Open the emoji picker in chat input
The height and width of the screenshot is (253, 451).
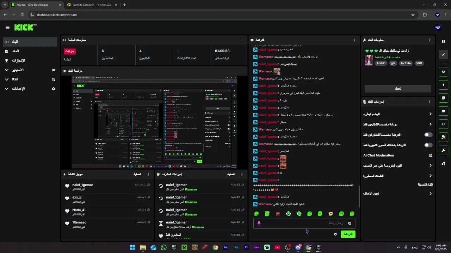pos(350,223)
